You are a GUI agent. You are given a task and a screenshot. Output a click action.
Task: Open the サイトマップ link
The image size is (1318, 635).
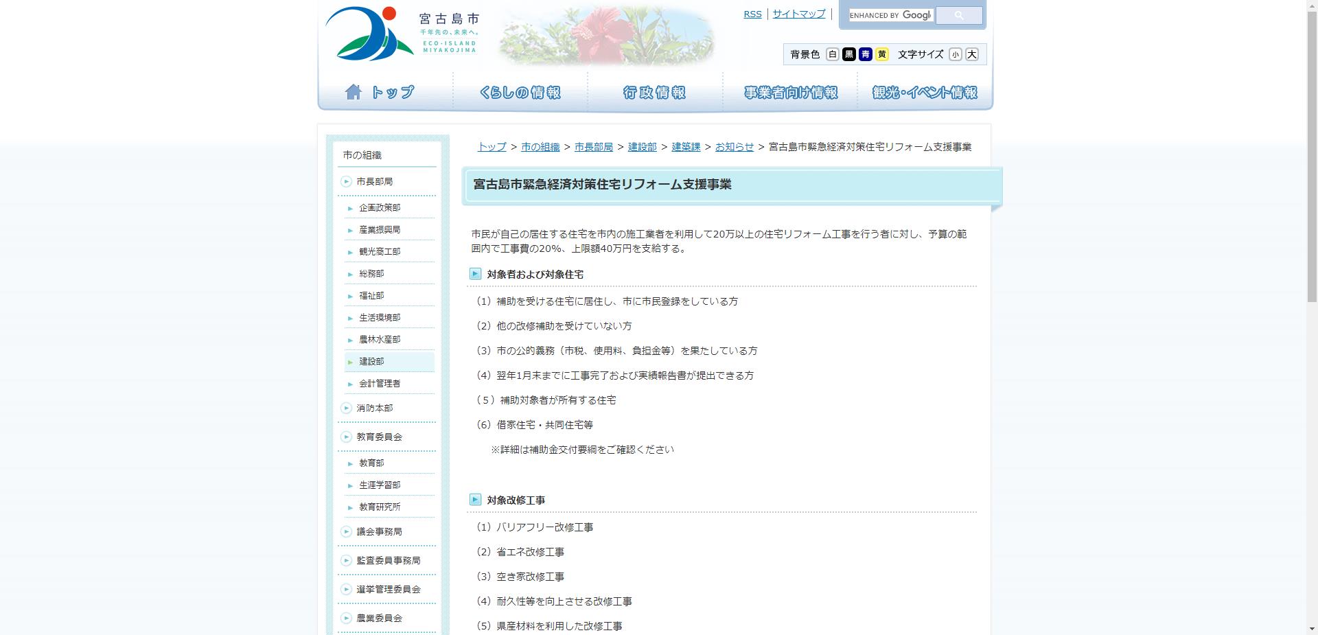pyautogui.click(x=798, y=13)
